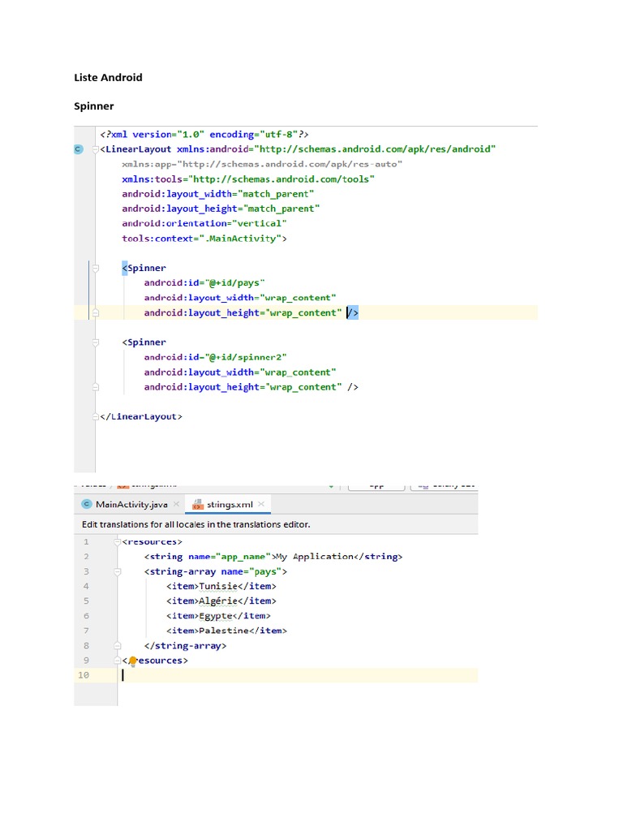Place cursor on empty line 10
This screenshot has width=623, height=831.
tap(243, 675)
